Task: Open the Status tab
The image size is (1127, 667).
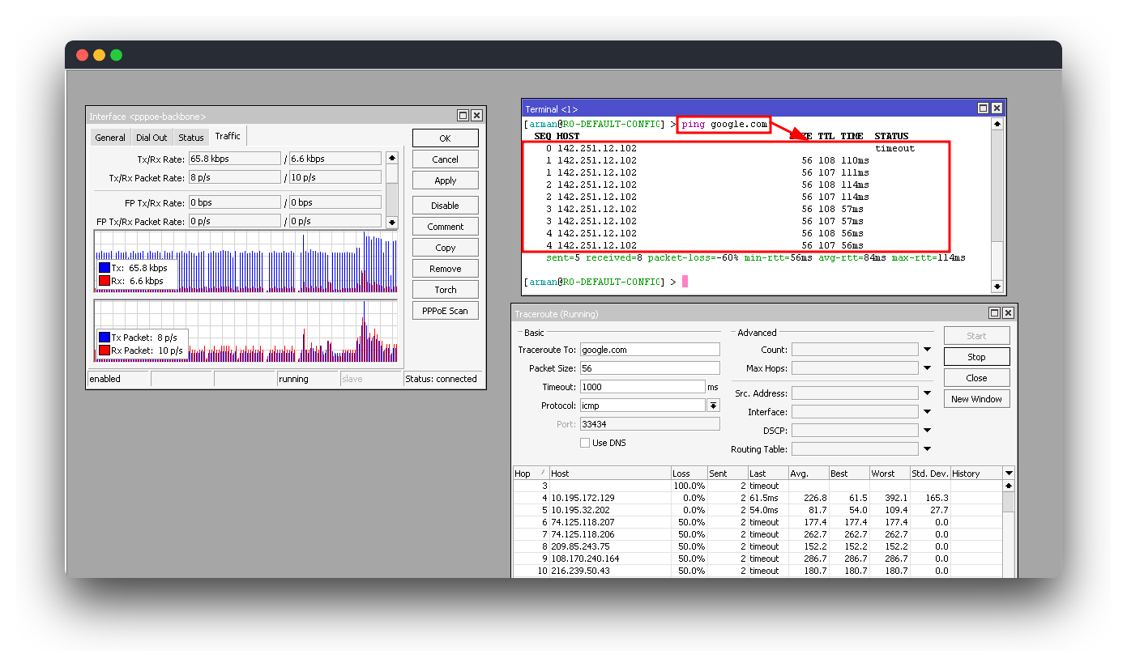Action: click(190, 137)
